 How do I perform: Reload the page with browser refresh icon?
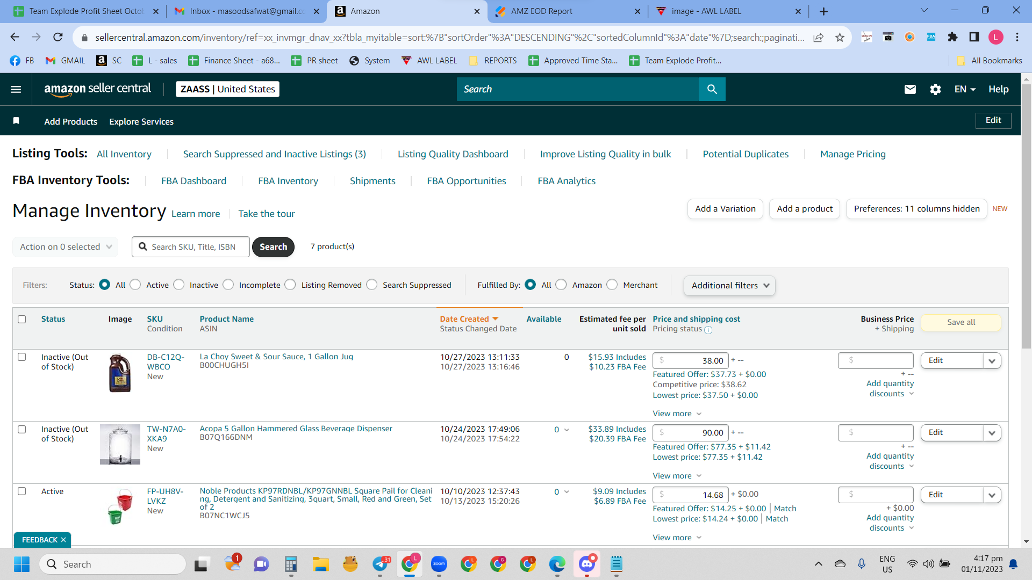58,37
